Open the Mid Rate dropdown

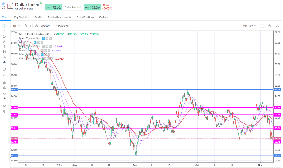coord(249,26)
